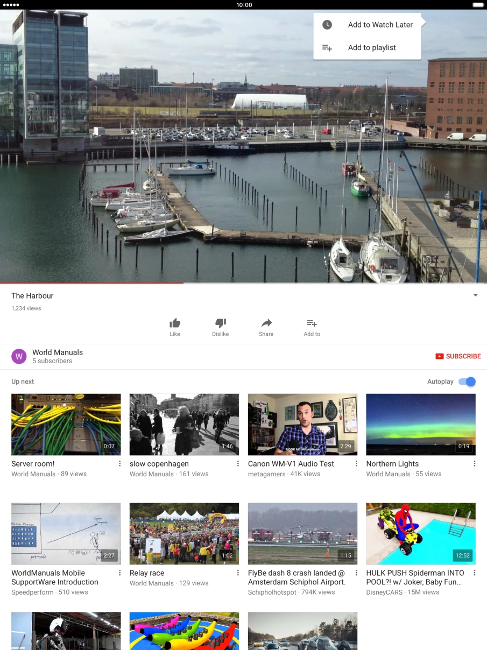Image resolution: width=487 pixels, height=650 pixels.
Task: Tap the Like thumbs-up icon
Action: [175, 323]
